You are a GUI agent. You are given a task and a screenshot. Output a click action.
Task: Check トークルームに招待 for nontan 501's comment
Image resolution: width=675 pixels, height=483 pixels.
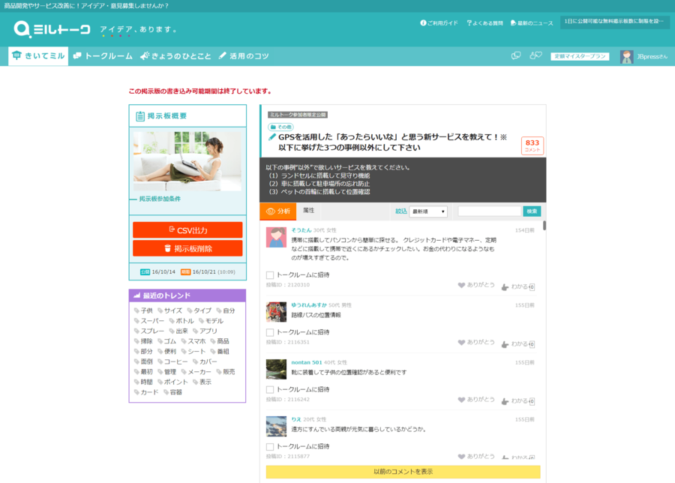click(x=270, y=390)
